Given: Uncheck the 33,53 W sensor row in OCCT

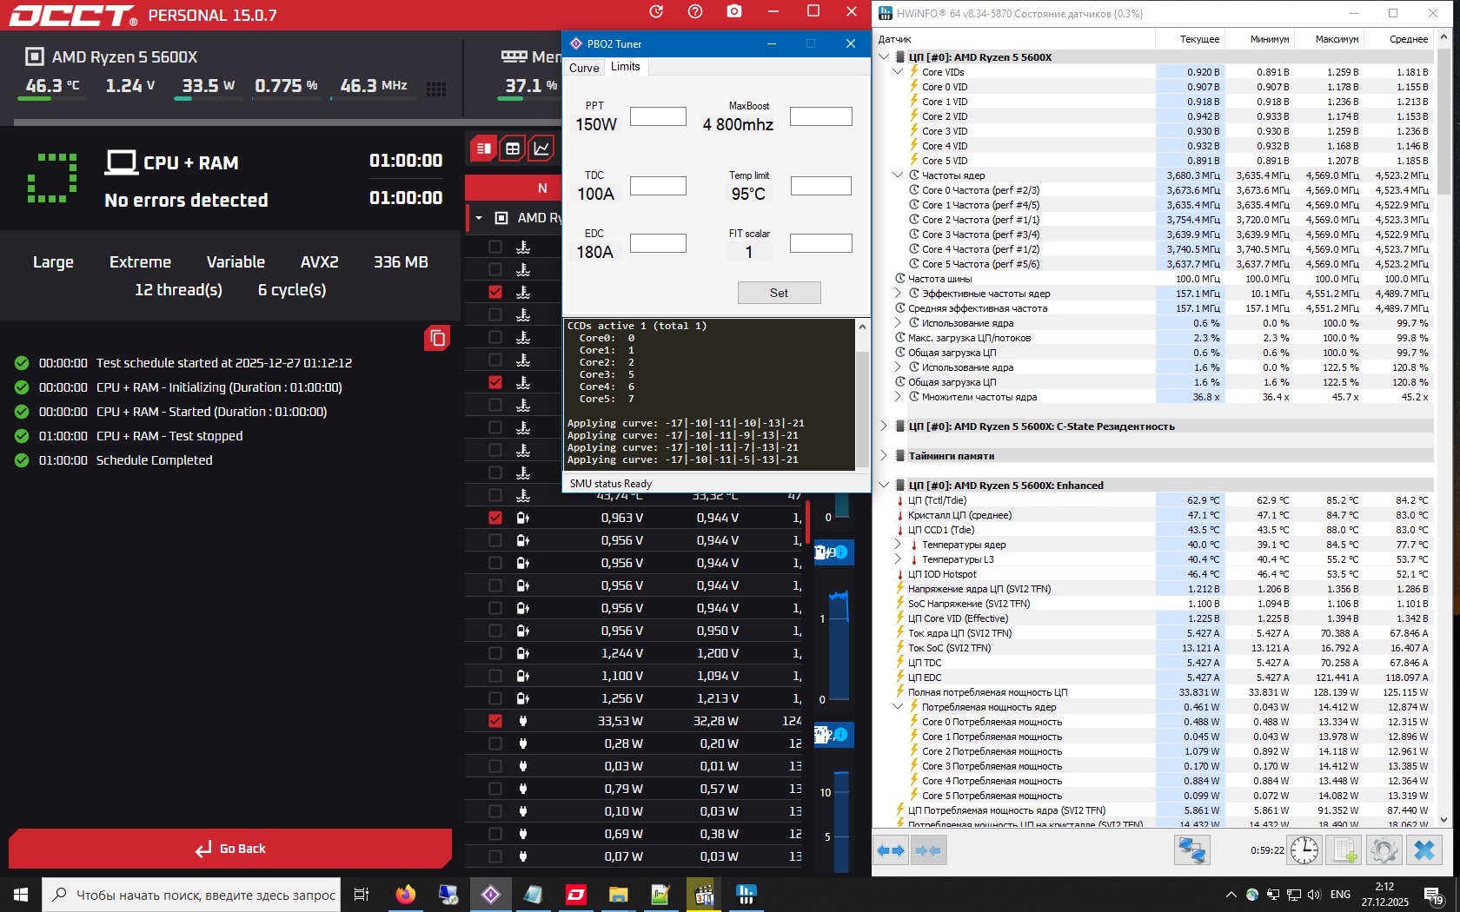Looking at the screenshot, I should (x=495, y=721).
